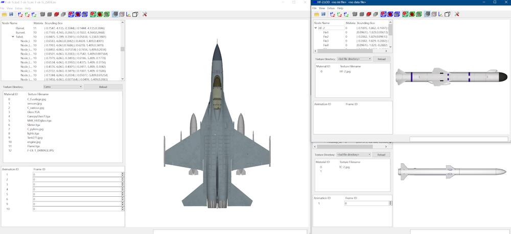Click Reload button in HF-2.LOD window
511x234 pixels.
coord(381,59)
